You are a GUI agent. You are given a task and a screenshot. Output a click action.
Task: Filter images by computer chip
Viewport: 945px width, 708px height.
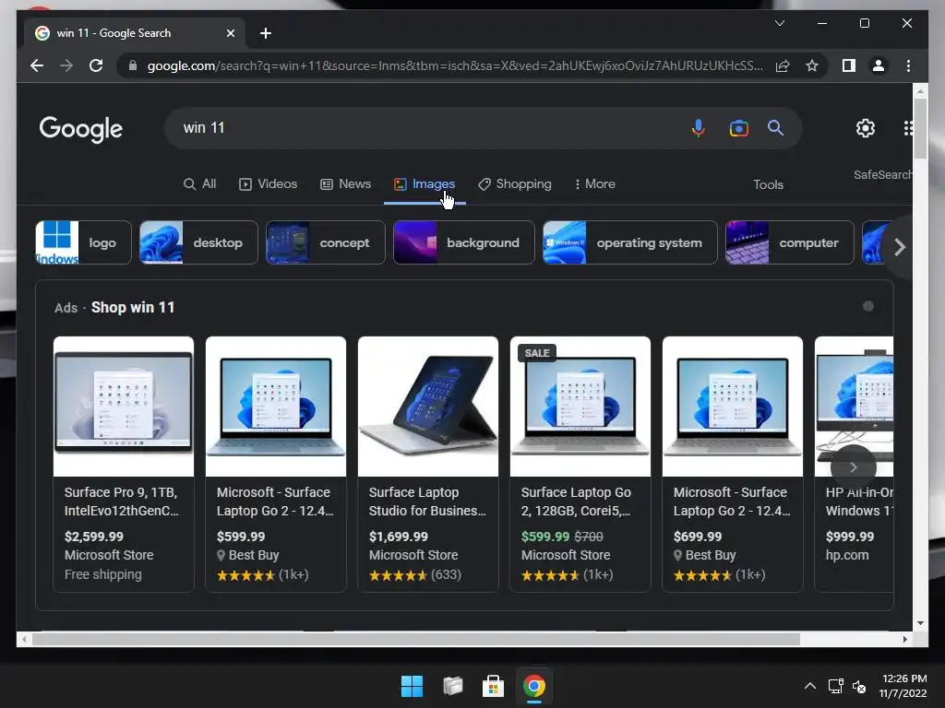tap(790, 242)
